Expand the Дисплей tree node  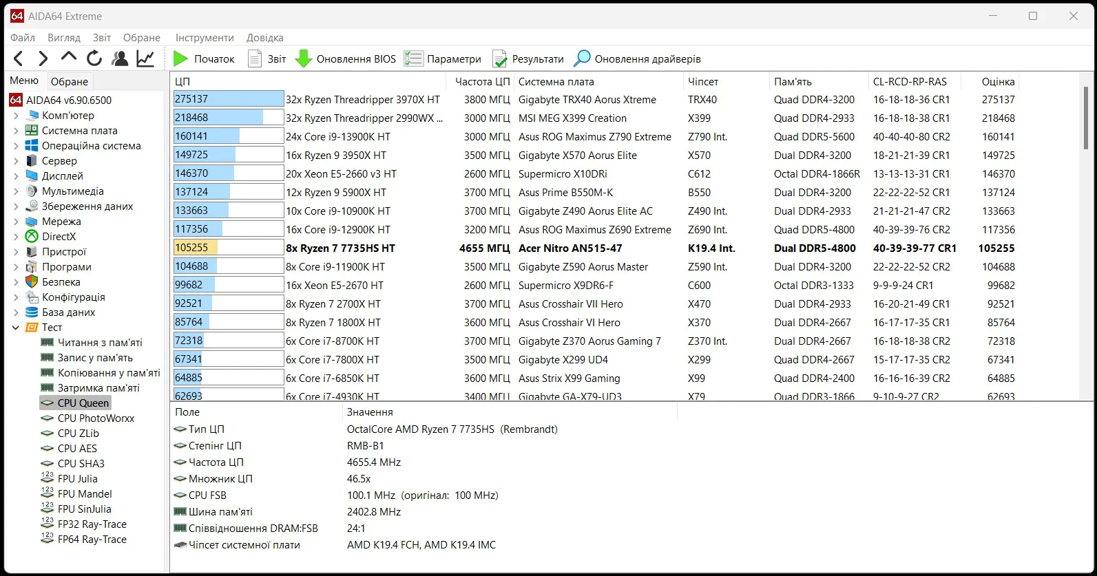[16, 176]
